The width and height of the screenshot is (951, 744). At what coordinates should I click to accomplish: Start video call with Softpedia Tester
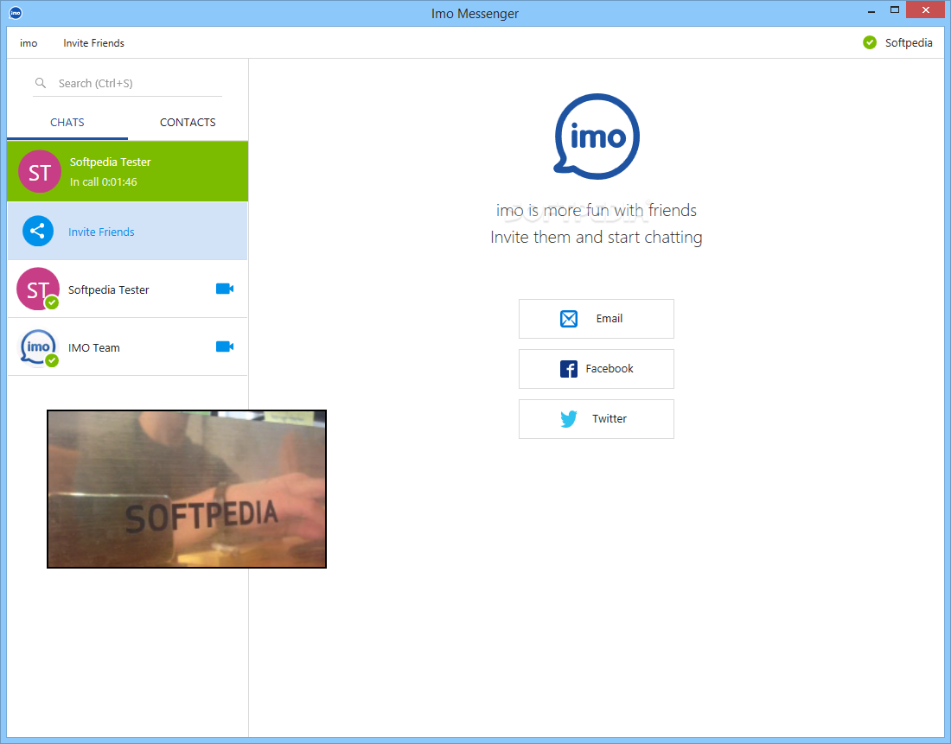tap(225, 289)
